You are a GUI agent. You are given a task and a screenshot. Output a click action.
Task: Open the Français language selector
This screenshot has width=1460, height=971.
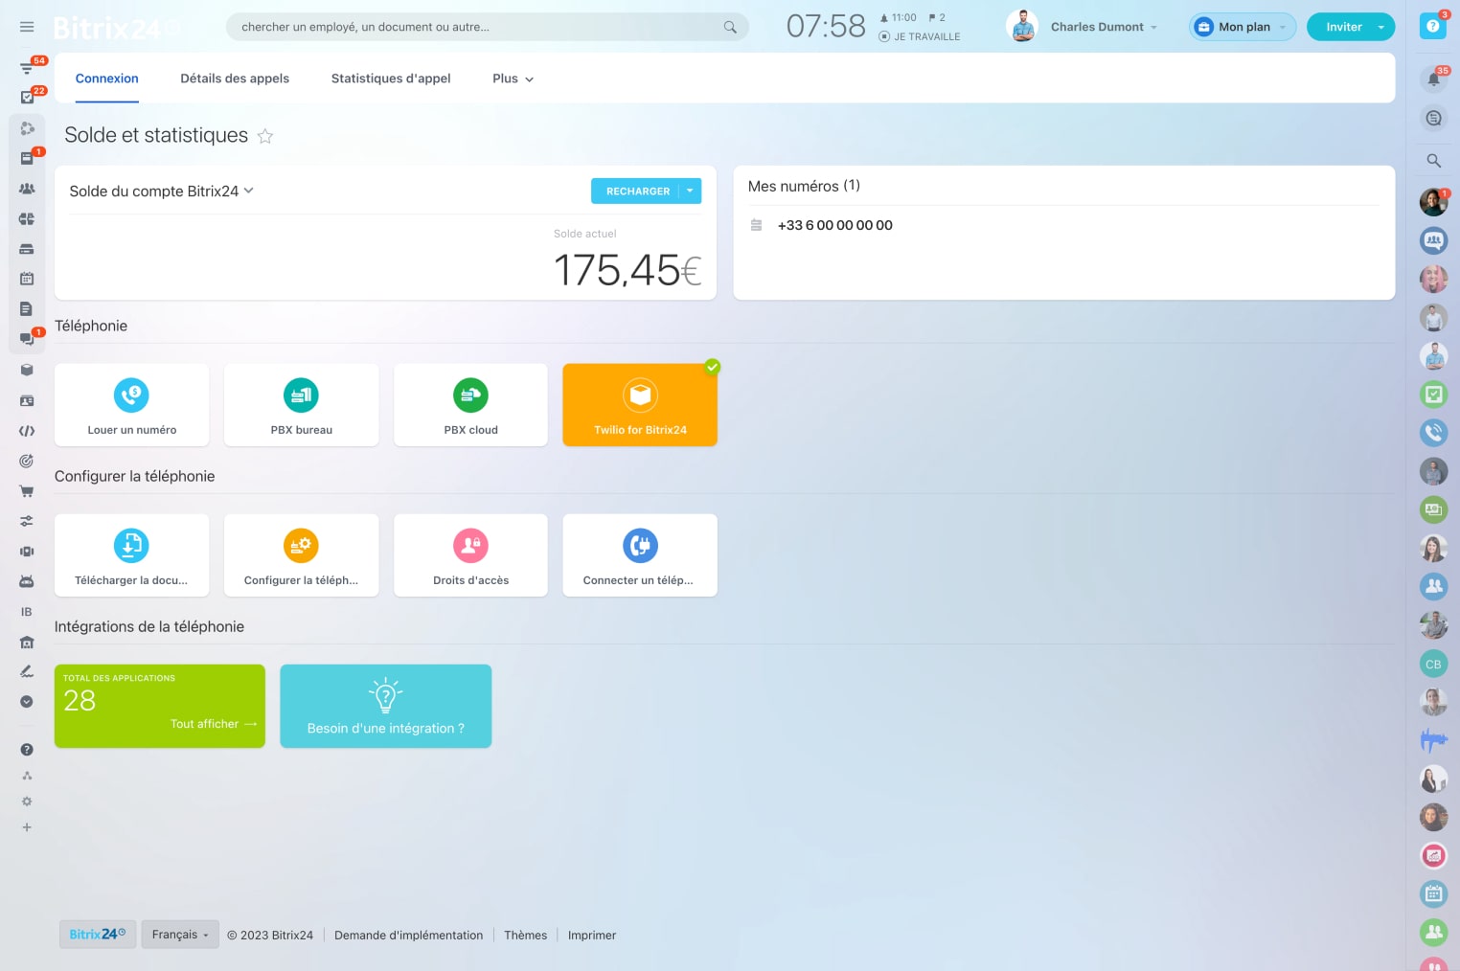(180, 935)
